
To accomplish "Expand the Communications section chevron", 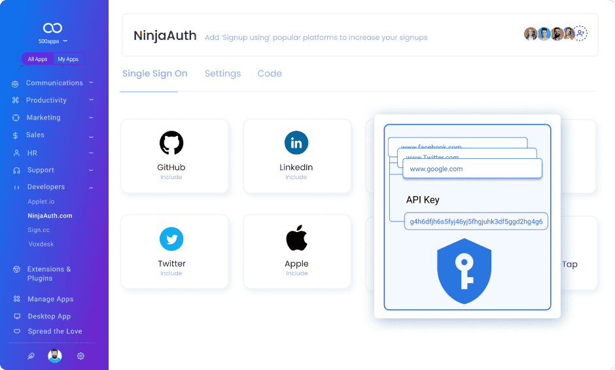I will [x=91, y=83].
